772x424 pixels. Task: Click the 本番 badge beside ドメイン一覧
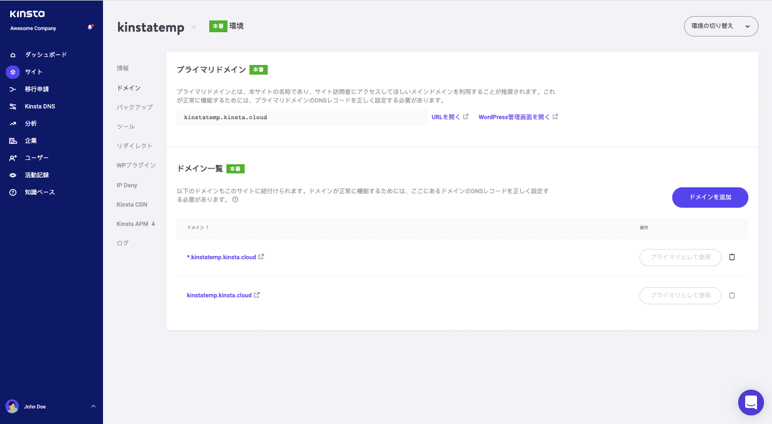tap(236, 169)
